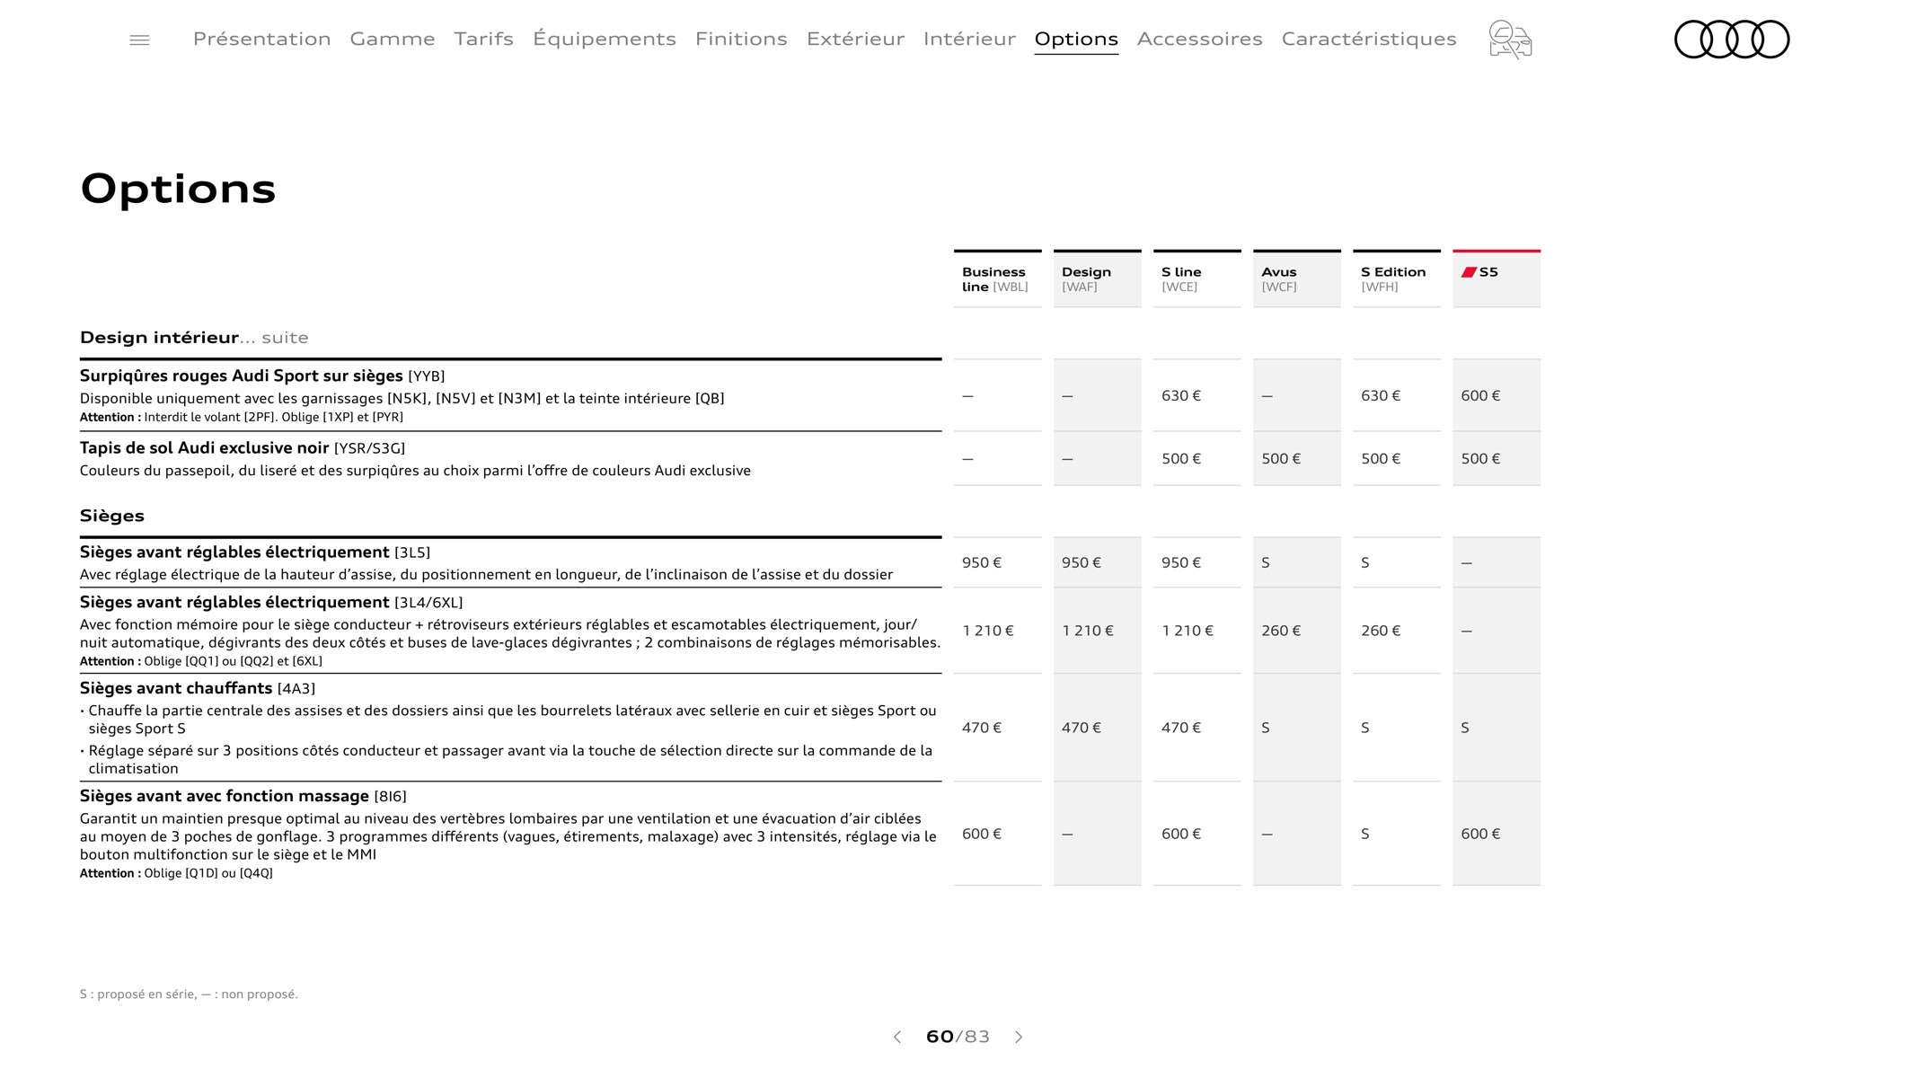This screenshot has height=1078, width=1916.
Task: Open the Extérieur tab
Action: (x=855, y=39)
